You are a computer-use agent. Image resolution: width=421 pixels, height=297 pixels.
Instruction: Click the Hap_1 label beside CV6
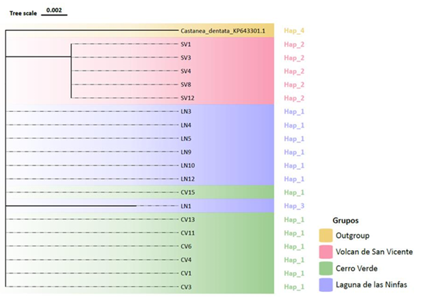click(x=294, y=246)
